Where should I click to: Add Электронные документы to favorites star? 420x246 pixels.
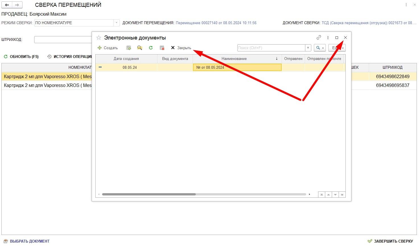pyautogui.click(x=99, y=38)
